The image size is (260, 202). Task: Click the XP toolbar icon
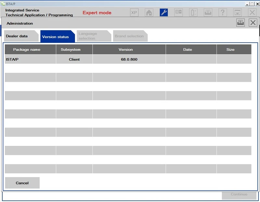point(134,13)
